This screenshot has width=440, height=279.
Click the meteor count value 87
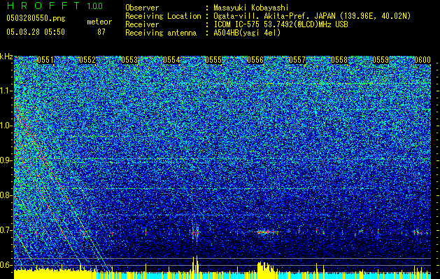pos(101,32)
